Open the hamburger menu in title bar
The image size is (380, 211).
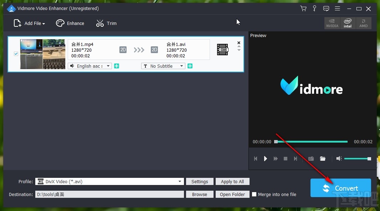337,9
